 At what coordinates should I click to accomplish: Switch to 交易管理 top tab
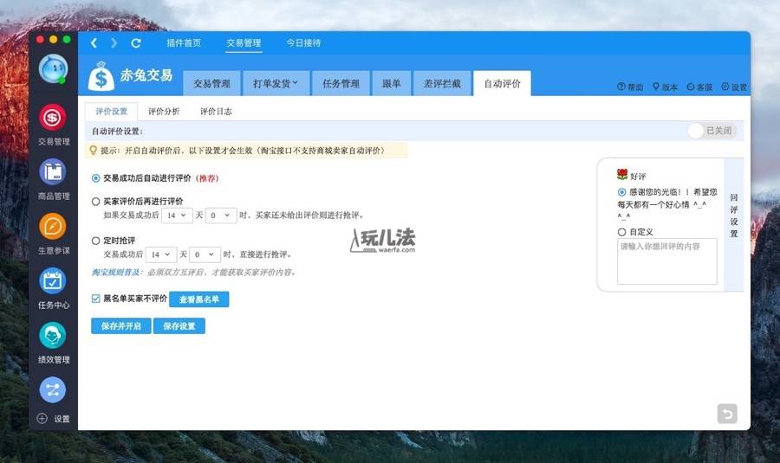pyautogui.click(x=244, y=43)
